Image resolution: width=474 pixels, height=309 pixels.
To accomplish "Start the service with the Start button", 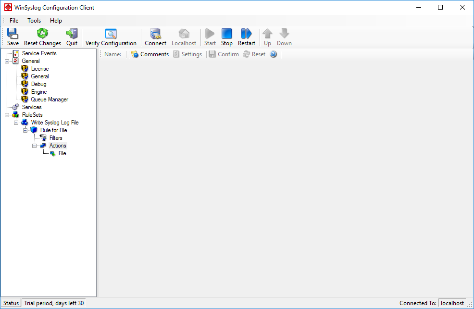I will (x=210, y=37).
